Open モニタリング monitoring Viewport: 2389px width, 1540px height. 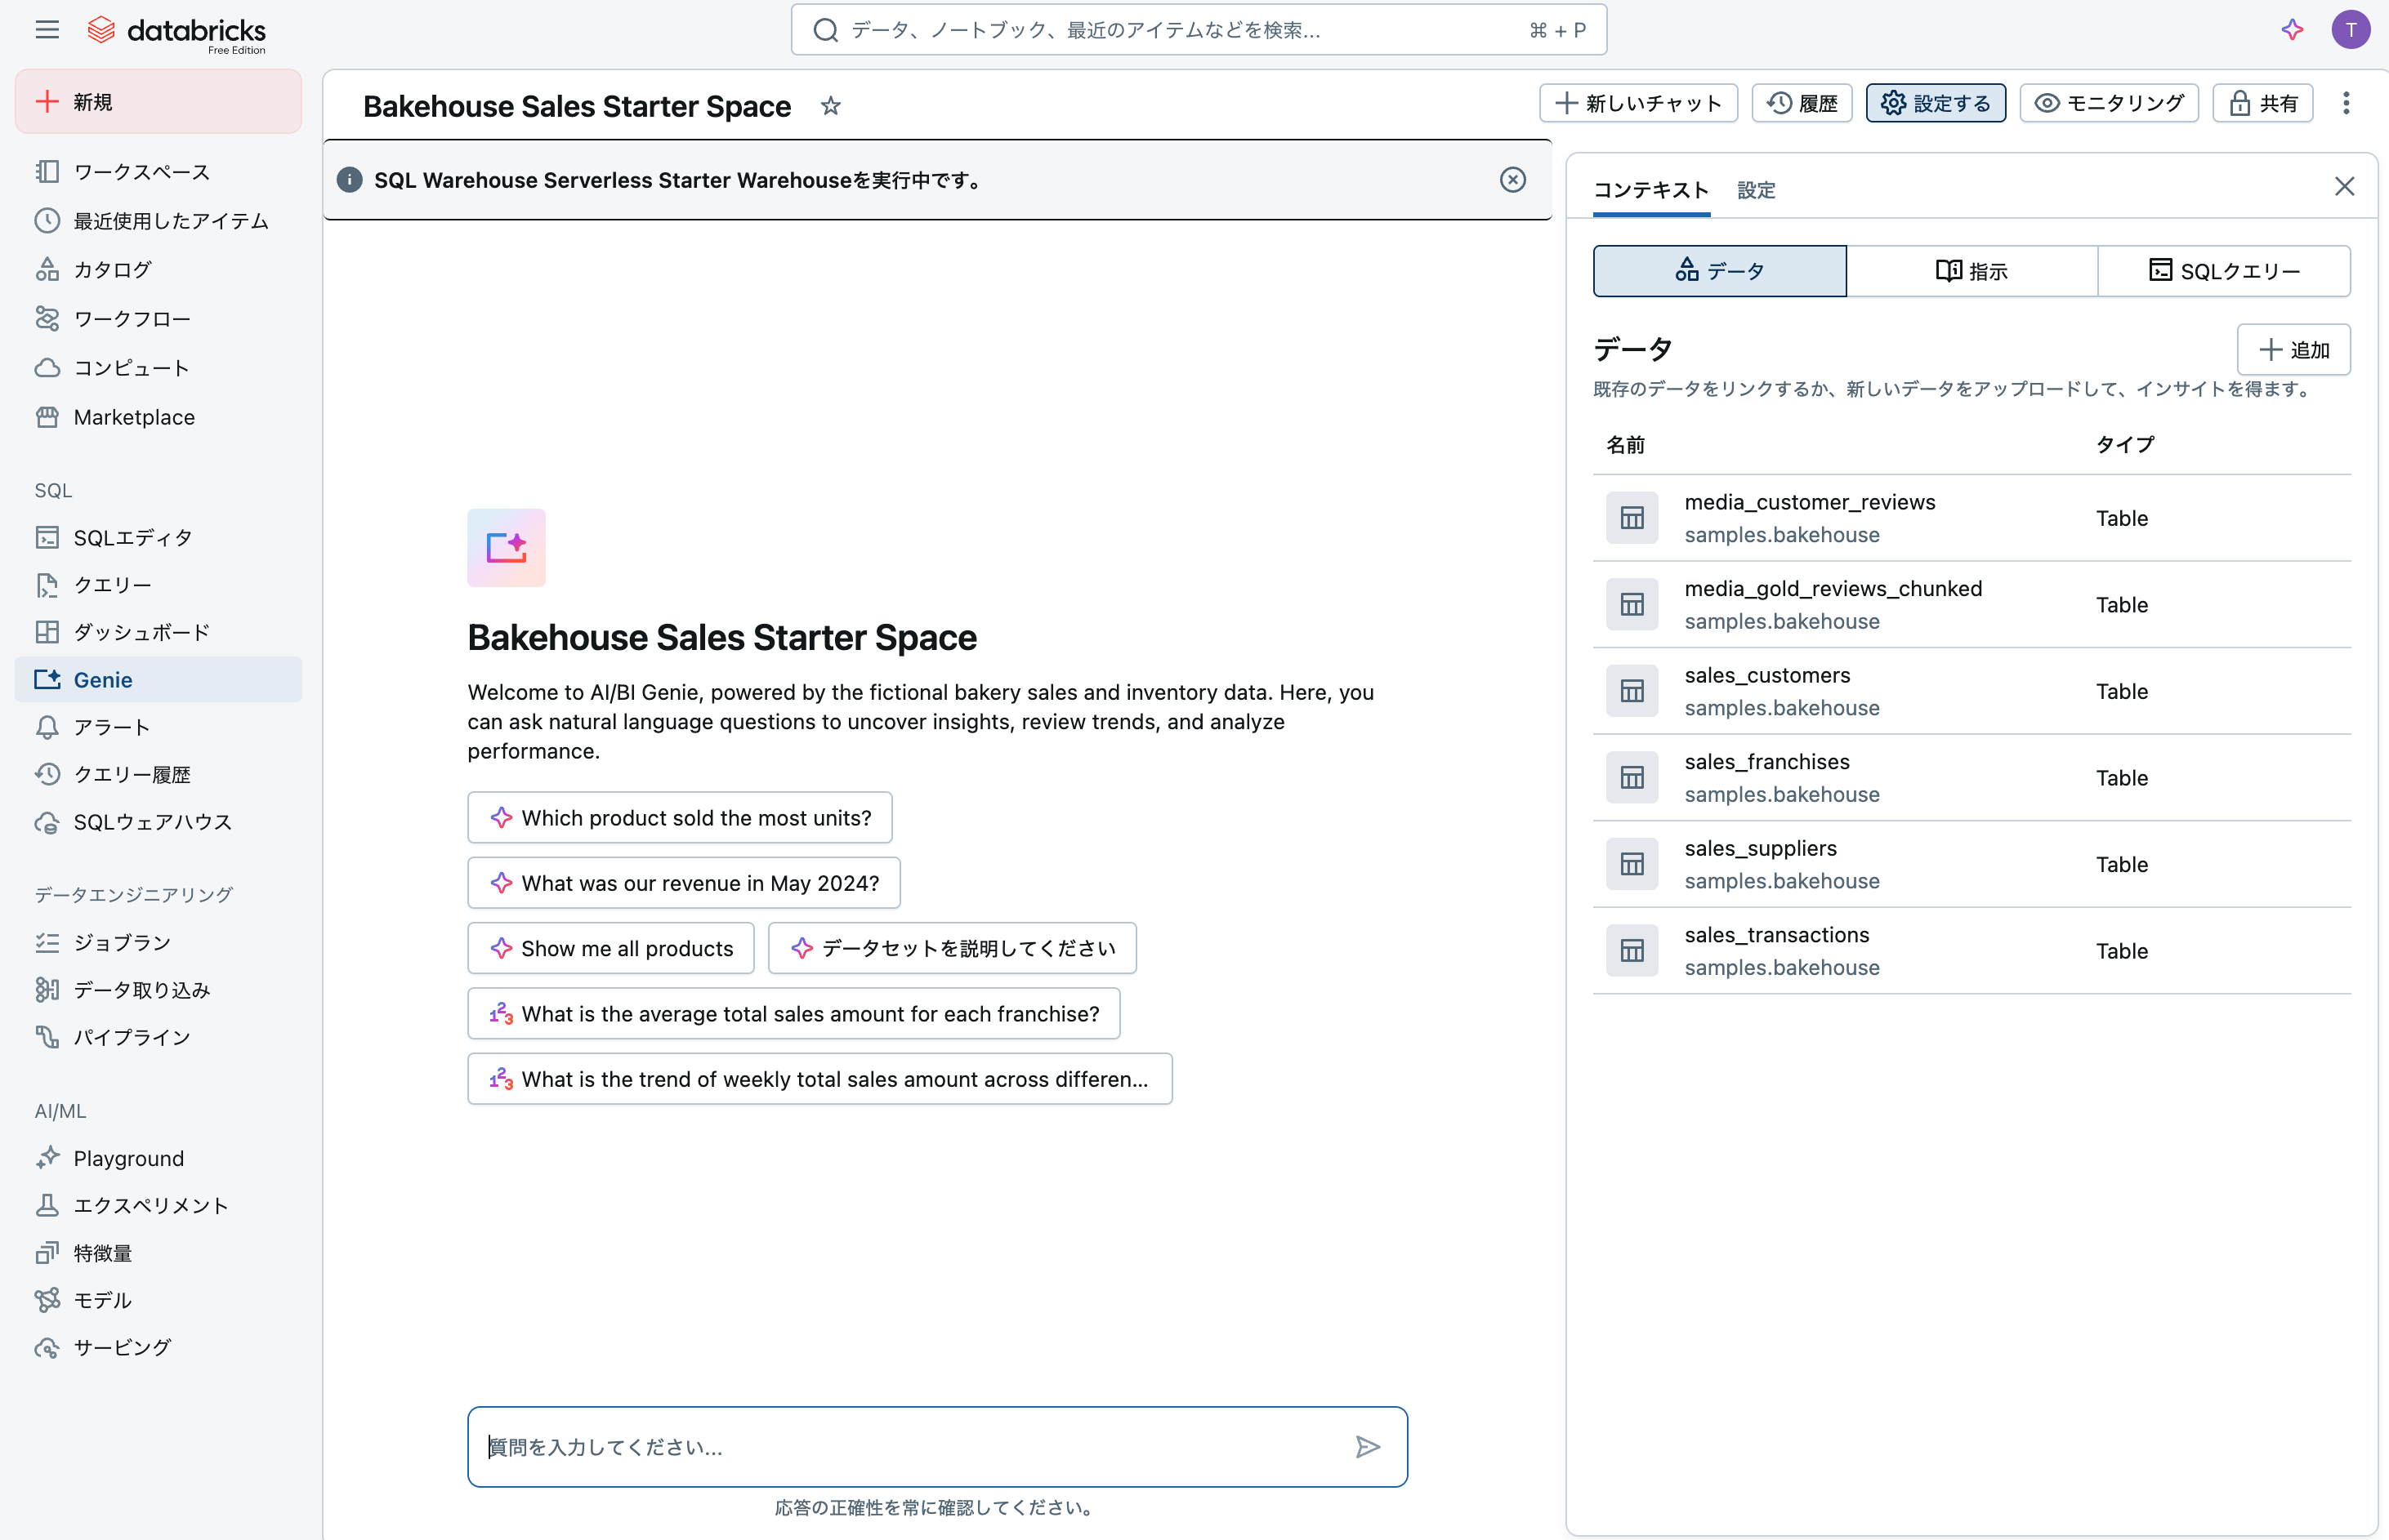(x=2109, y=103)
